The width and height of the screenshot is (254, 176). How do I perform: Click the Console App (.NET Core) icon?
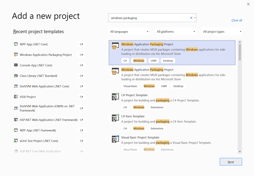16,65
